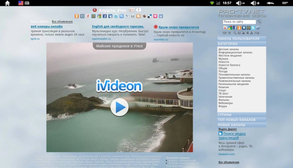
Task: Click sidebar Facebook icon under search box
Action: (x=234, y=28)
